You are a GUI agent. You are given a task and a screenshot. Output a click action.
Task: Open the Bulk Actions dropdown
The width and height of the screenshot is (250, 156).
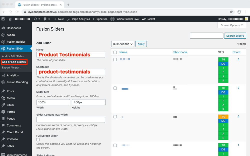[122, 44]
